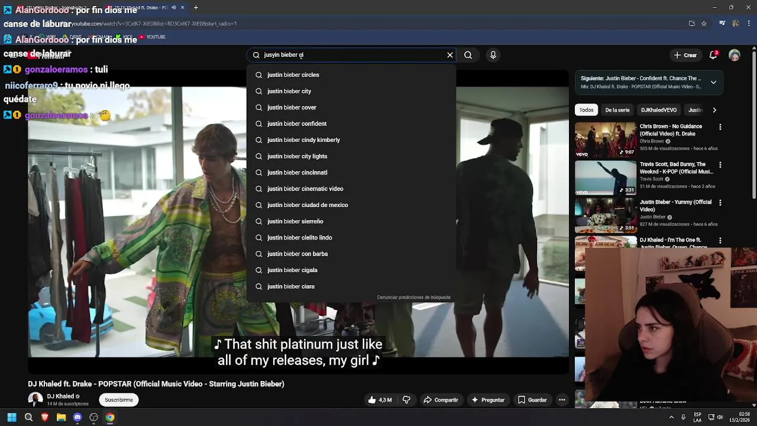Open Chrome media control icon
757x426 pixels.
pos(722,24)
